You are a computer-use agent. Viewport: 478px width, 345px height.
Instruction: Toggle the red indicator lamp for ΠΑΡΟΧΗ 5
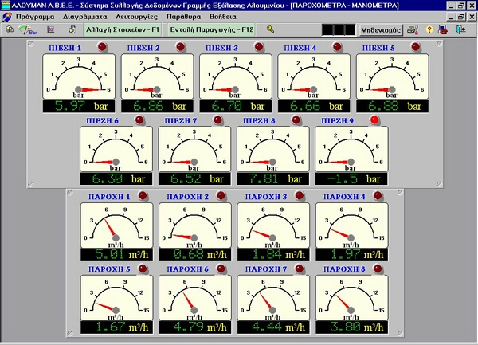click(143, 269)
